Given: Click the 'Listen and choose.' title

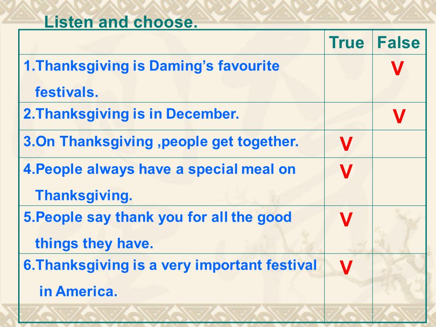Looking at the screenshot, I should tap(121, 22).
